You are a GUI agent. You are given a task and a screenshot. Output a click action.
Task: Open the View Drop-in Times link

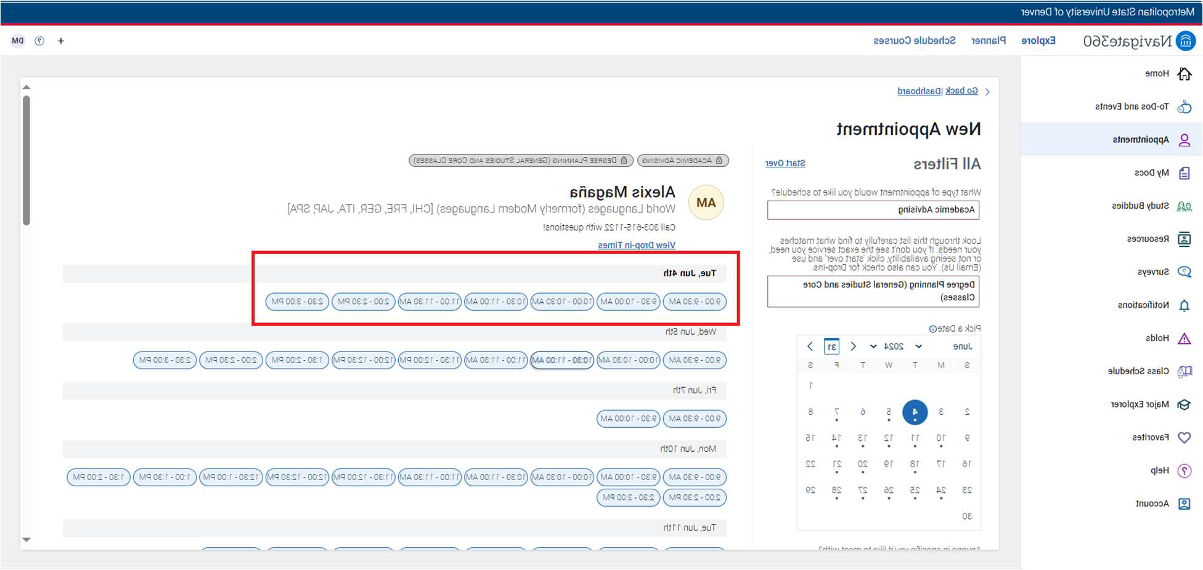pyautogui.click(x=637, y=245)
